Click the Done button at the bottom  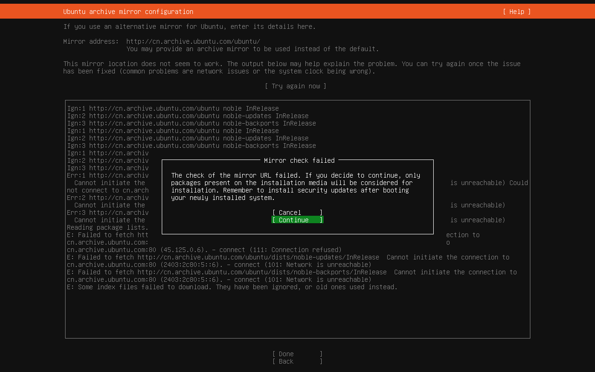click(x=297, y=354)
